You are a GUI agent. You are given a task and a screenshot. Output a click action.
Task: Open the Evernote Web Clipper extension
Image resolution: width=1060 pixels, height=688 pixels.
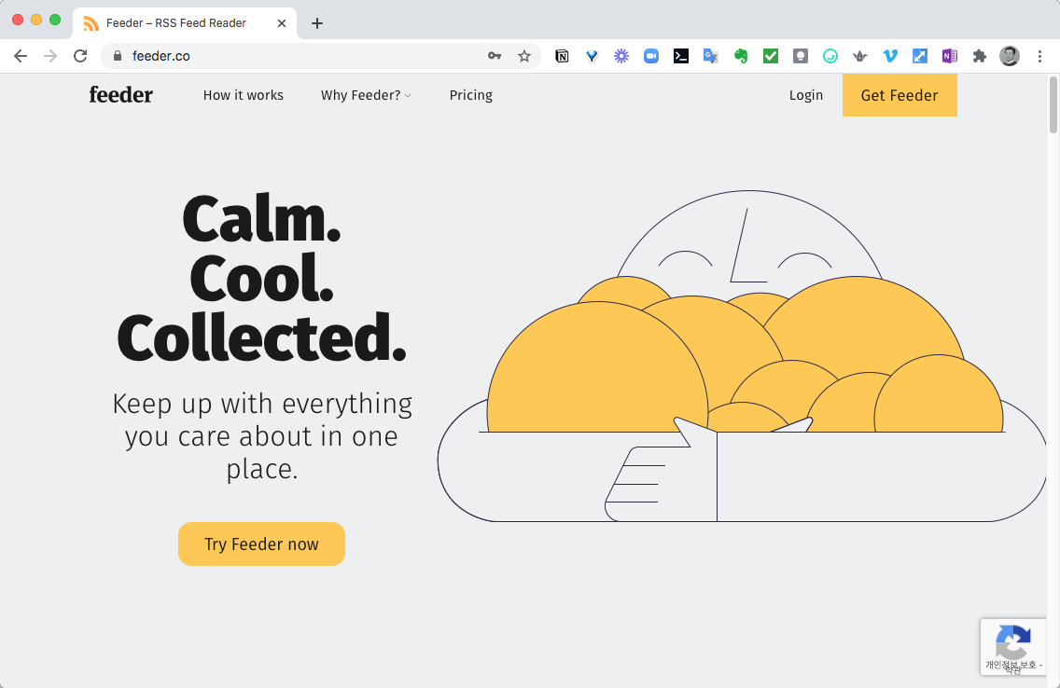pyautogui.click(x=741, y=56)
